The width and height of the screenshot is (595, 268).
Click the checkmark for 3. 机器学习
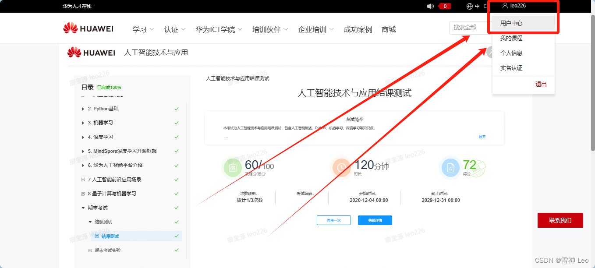click(x=176, y=123)
